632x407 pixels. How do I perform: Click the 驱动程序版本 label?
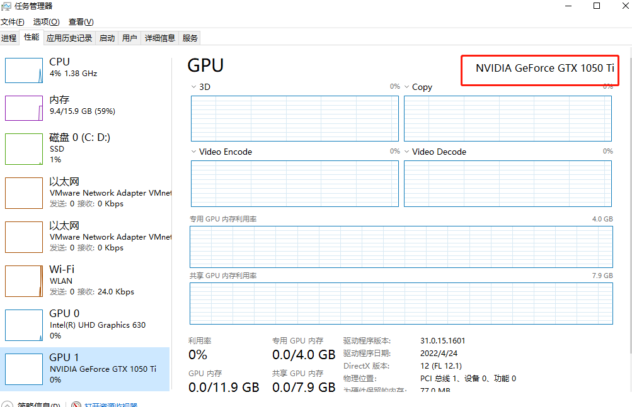(x=367, y=340)
